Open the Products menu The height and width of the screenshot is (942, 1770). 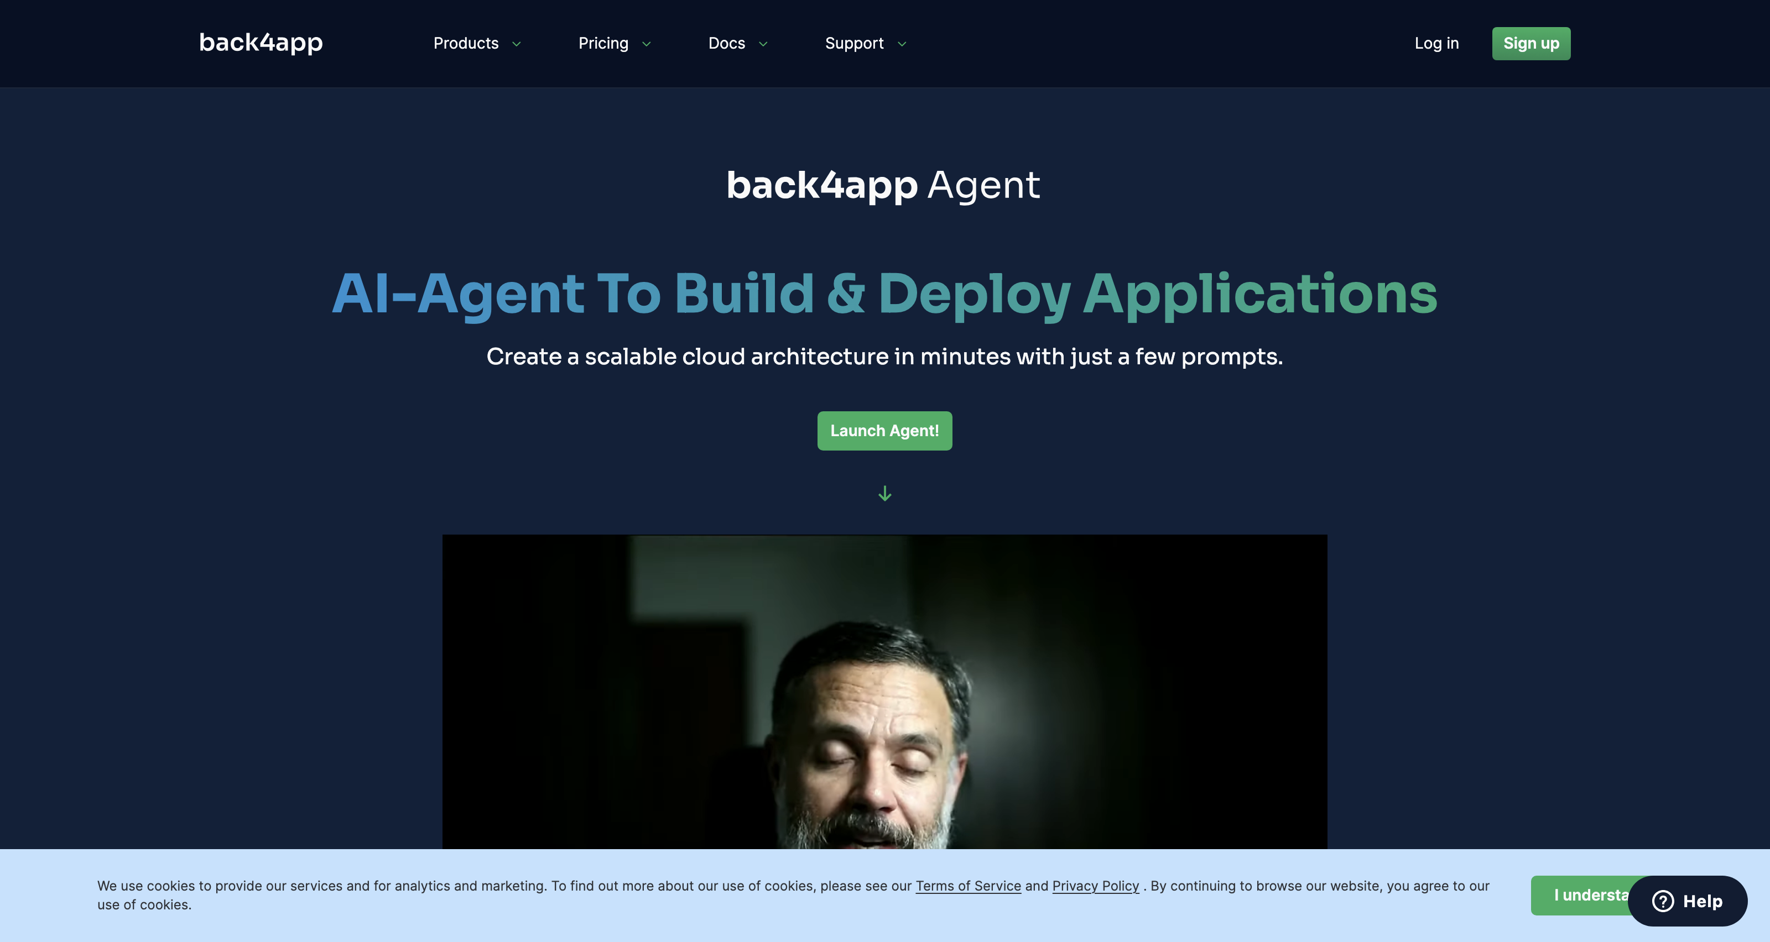(x=466, y=43)
